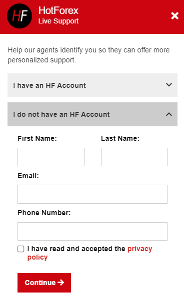Select the Phone Number input field
184x303 pixels.
coord(92,231)
